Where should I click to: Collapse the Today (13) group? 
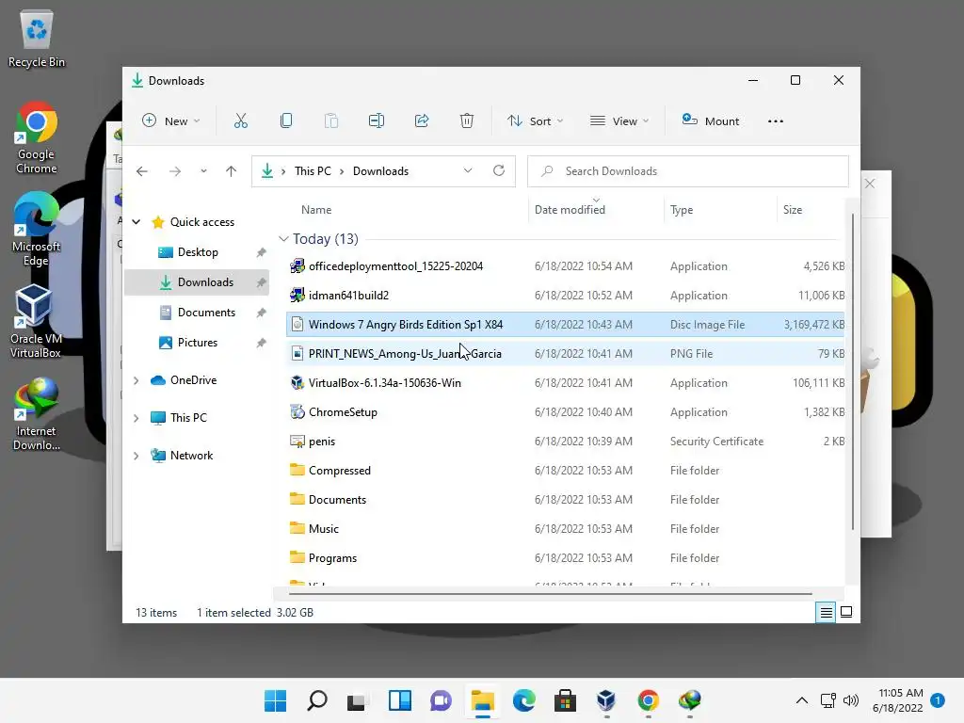[x=283, y=238]
